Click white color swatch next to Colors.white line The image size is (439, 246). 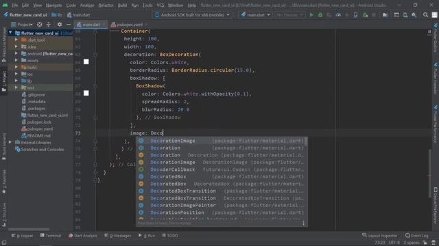86,62
